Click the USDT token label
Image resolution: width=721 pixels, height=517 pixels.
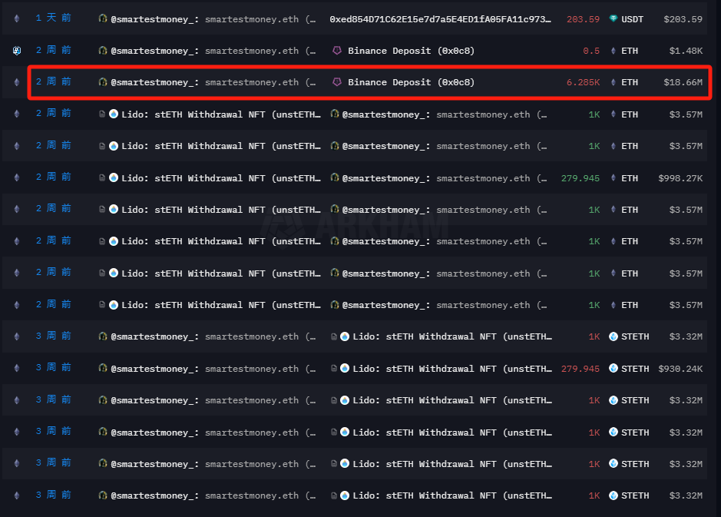tap(633, 18)
